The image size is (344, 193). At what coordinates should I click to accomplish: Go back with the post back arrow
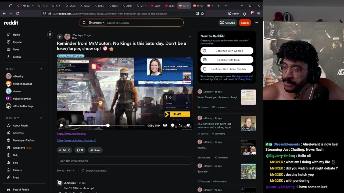pos(60,37)
